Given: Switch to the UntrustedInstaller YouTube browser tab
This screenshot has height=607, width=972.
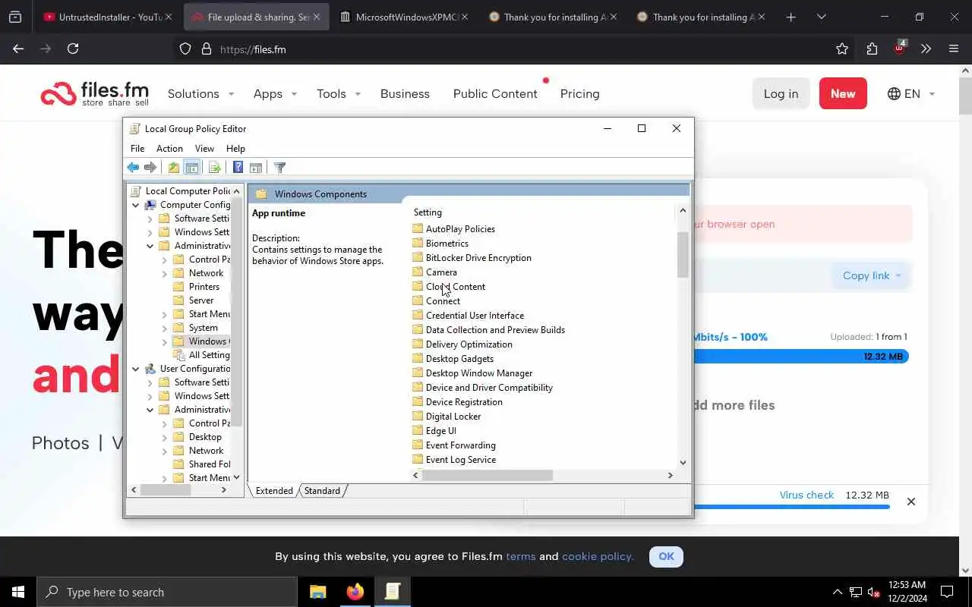Looking at the screenshot, I should click(106, 17).
